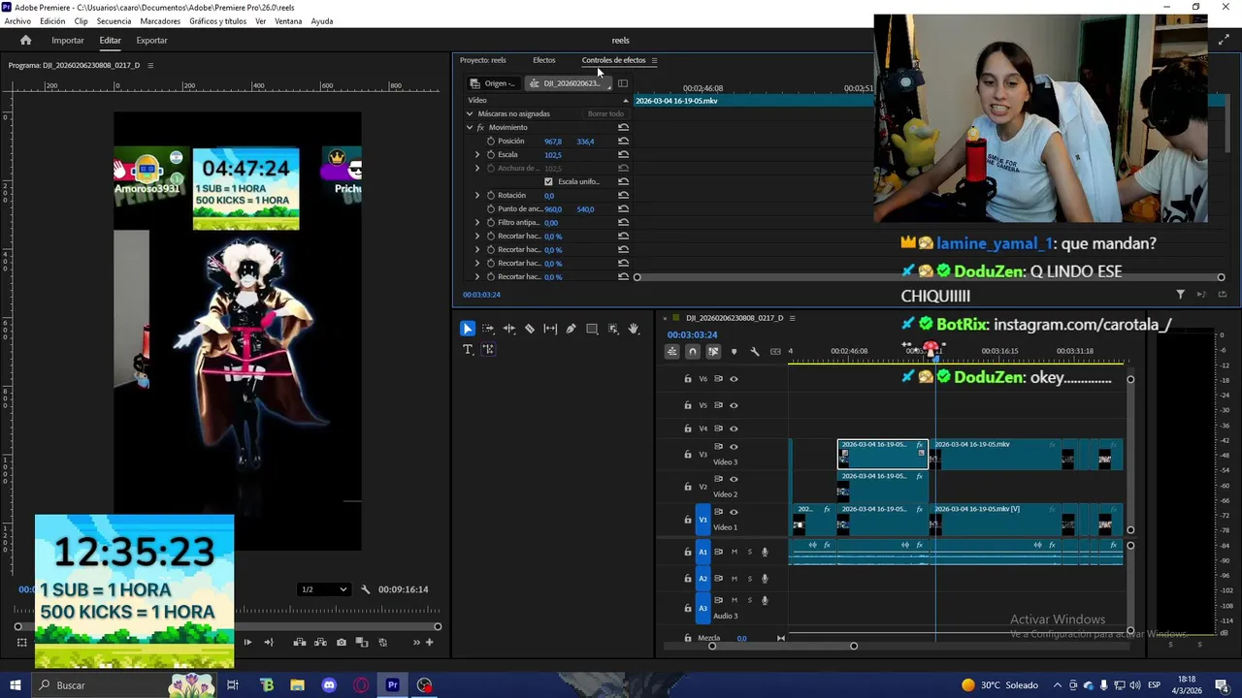Select the Hand tool
The image size is (1242, 698).
coord(634,329)
